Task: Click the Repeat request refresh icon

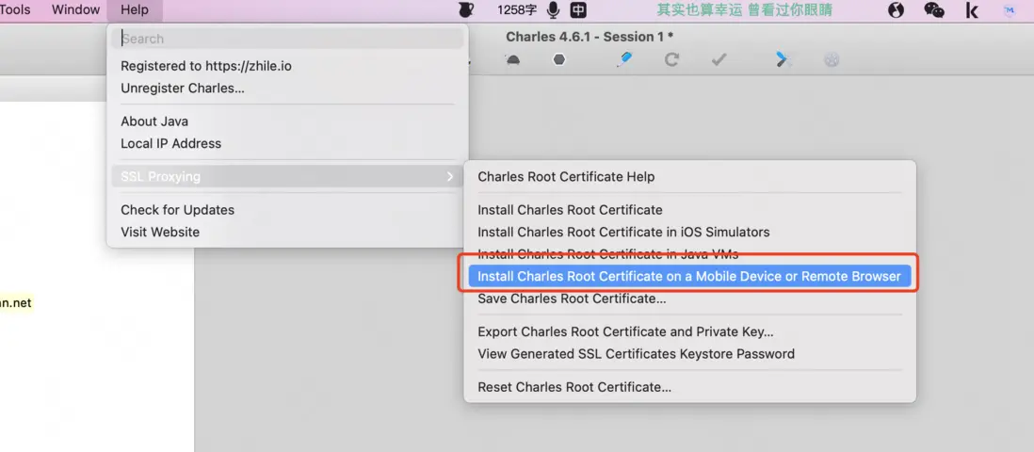Action: [671, 60]
